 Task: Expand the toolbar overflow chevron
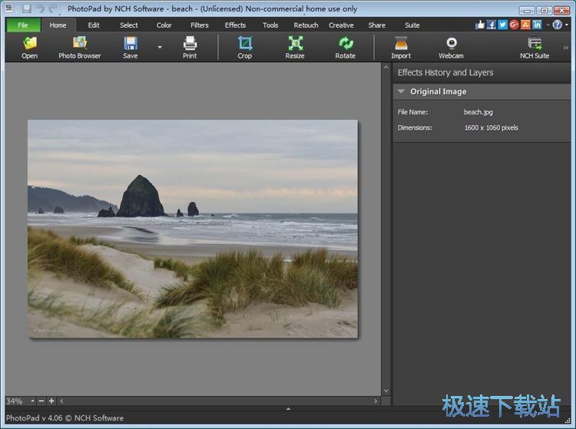pos(565,47)
